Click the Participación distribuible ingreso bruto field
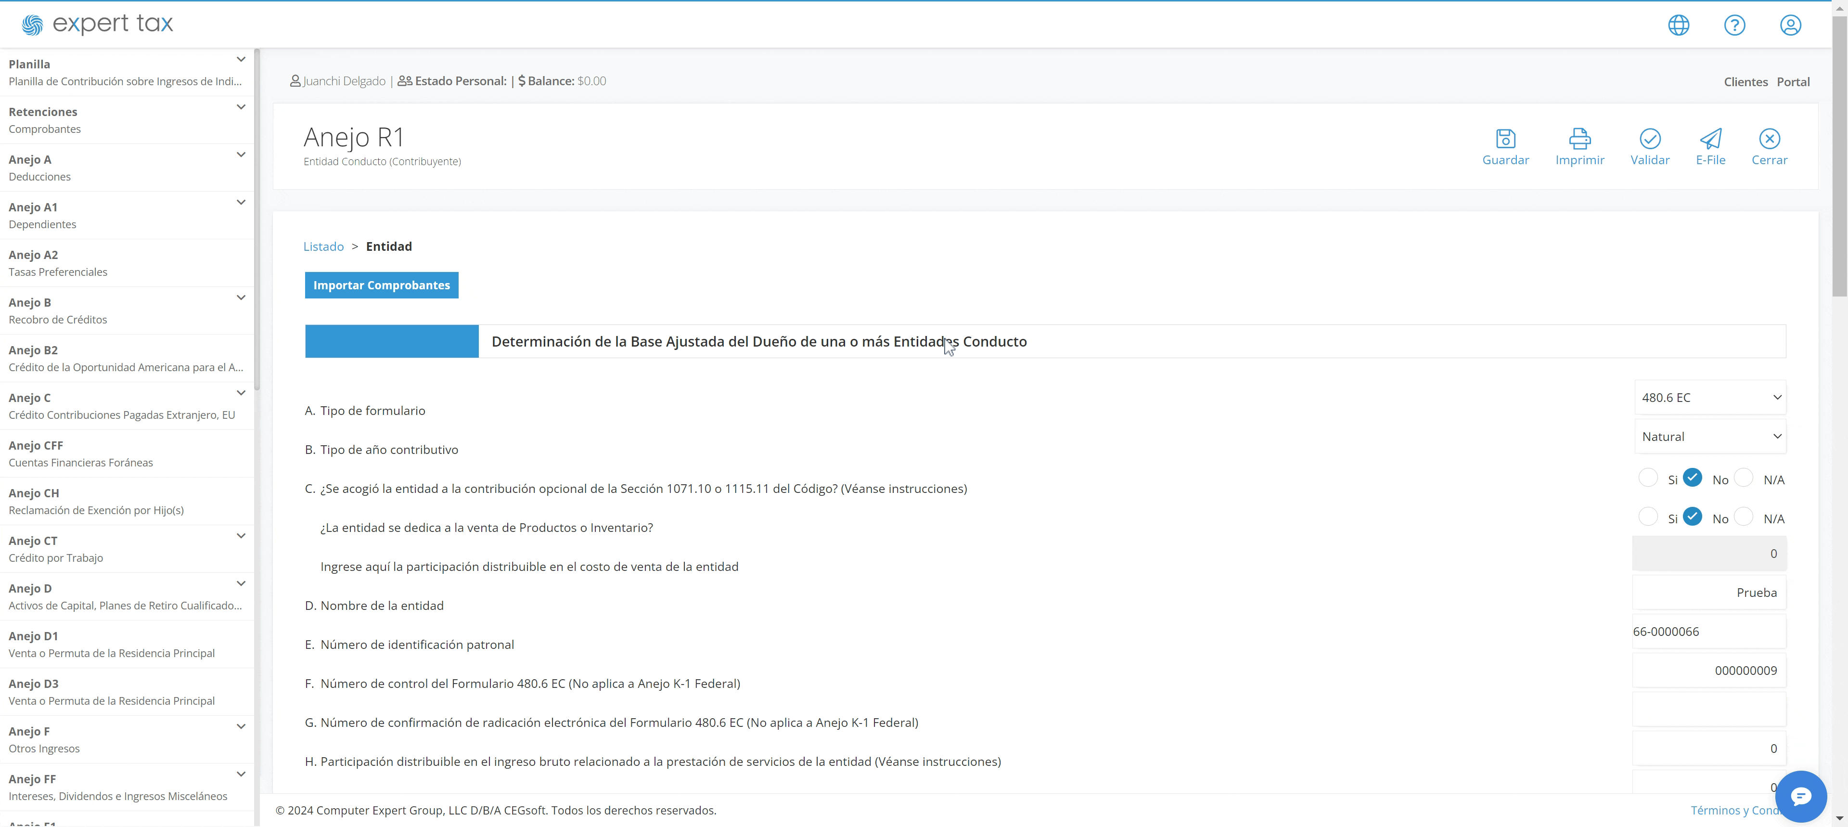The height and width of the screenshot is (827, 1848). (x=1709, y=749)
